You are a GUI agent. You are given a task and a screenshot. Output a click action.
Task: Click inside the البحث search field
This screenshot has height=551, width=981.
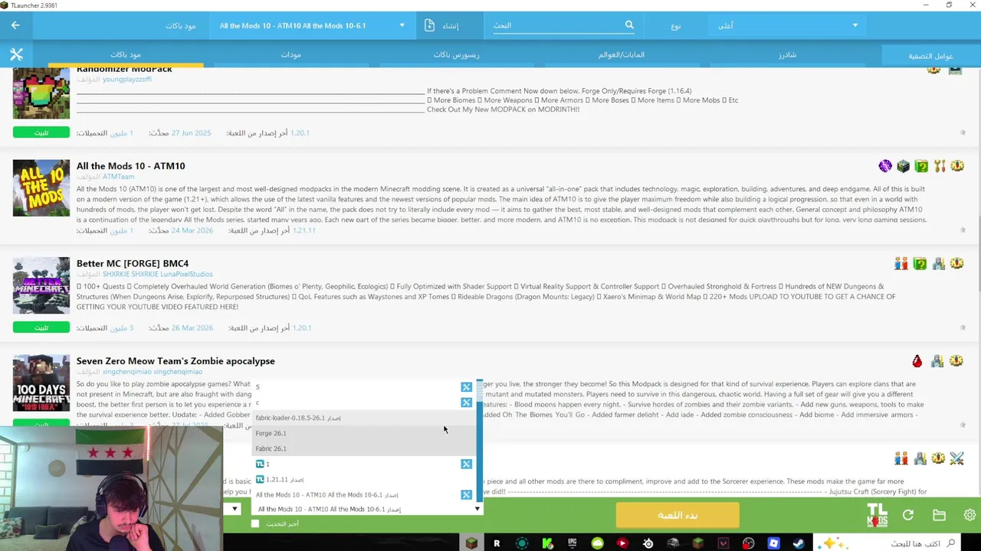(x=558, y=25)
